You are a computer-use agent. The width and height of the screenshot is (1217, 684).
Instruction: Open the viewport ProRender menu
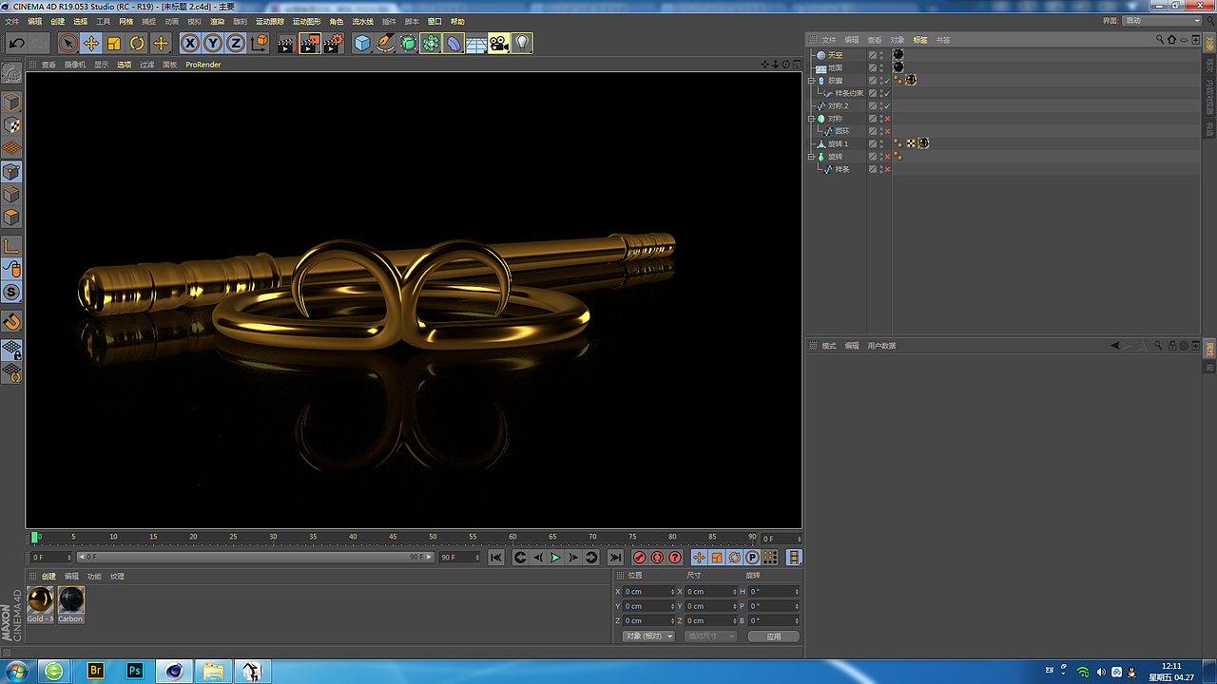coord(203,65)
